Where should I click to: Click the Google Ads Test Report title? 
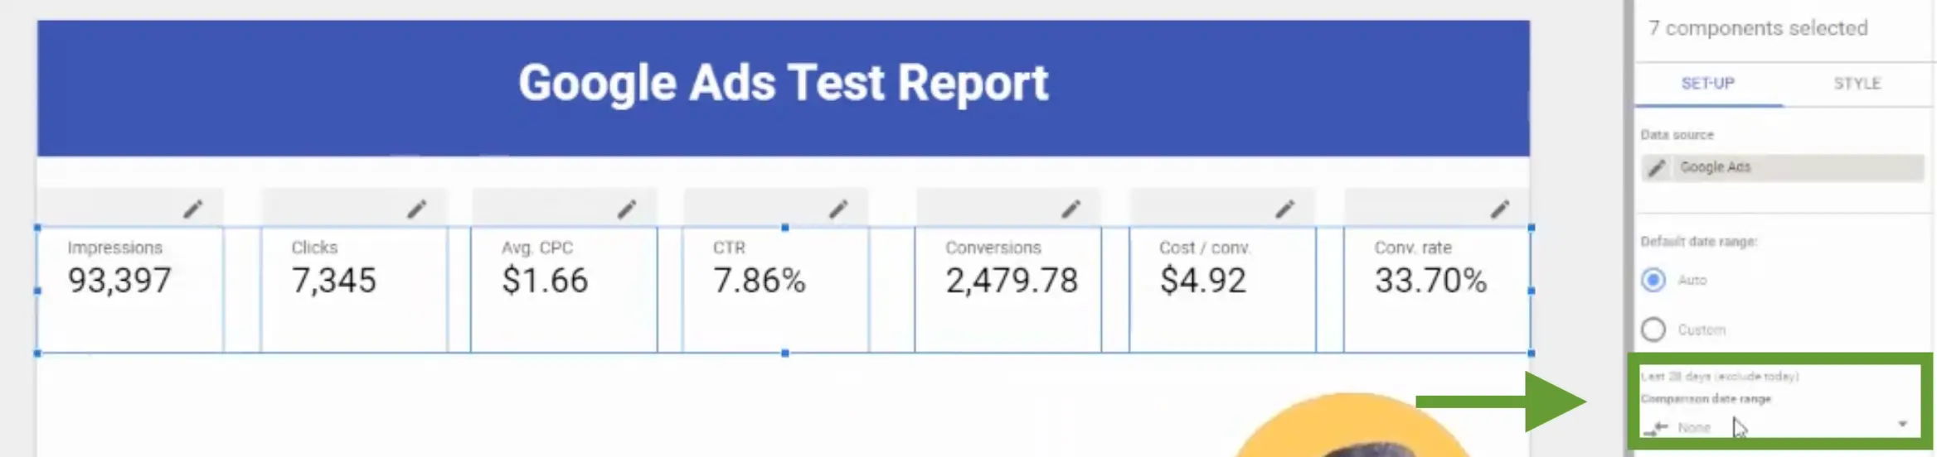(x=783, y=84)
